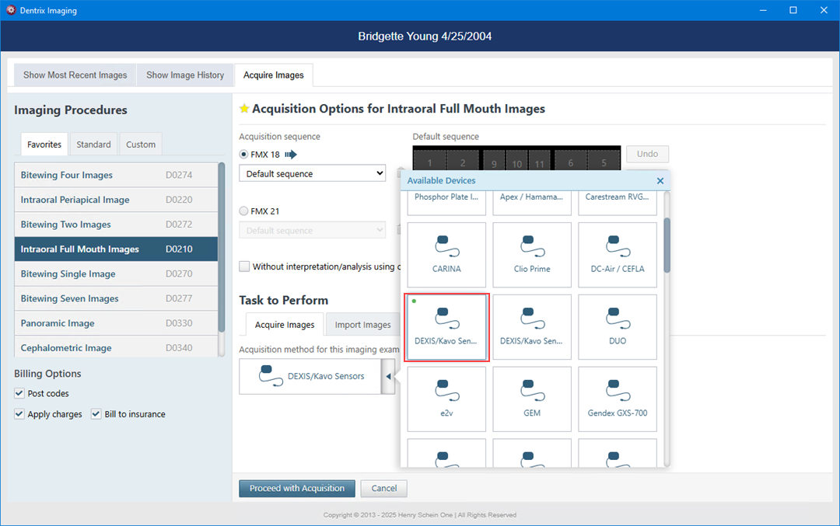Switch to the Show Image History tab

[185, 75]
